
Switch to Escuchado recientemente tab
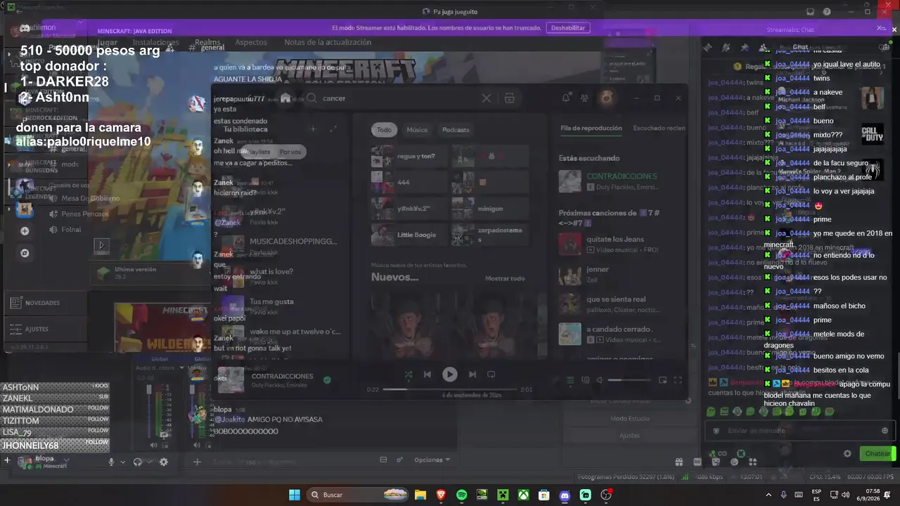click(659, 129)
